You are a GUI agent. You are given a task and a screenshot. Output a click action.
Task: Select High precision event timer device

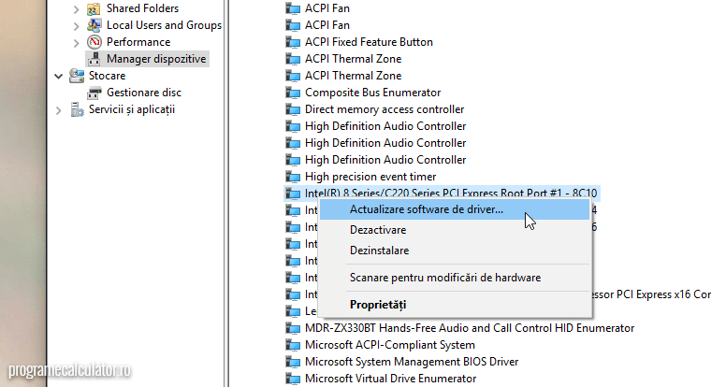coord(370,177)
